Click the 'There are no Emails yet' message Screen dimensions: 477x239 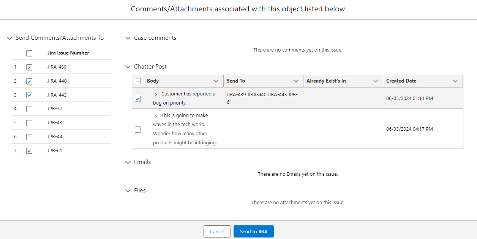[298, 174]
